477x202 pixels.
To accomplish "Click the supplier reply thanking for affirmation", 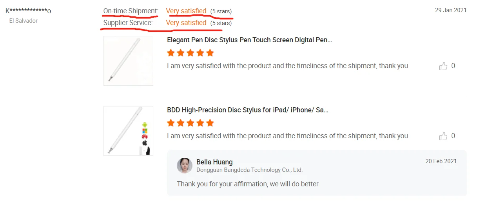I will tap(247, 184).
